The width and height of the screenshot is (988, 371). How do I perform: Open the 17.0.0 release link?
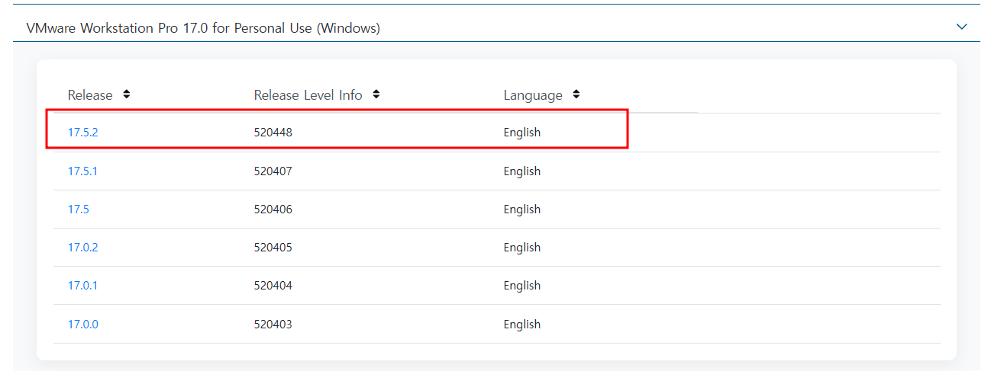[x=82, y=325]
